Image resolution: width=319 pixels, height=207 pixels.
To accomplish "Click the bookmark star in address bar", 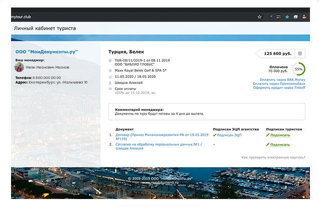I will (259, 16).
